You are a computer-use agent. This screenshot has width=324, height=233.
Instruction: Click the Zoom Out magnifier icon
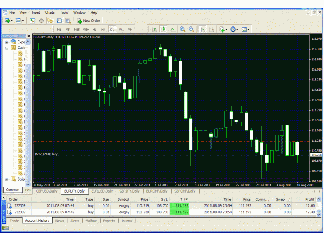191,30
